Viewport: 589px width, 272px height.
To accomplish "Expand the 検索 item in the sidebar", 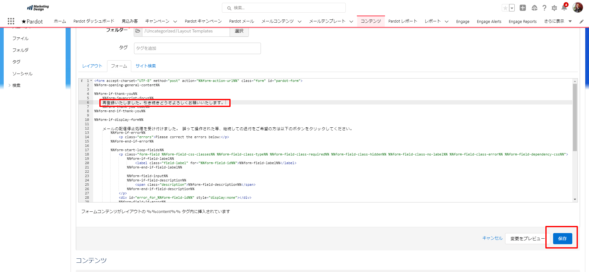I will pyautogui.click(x=10, y=85).
